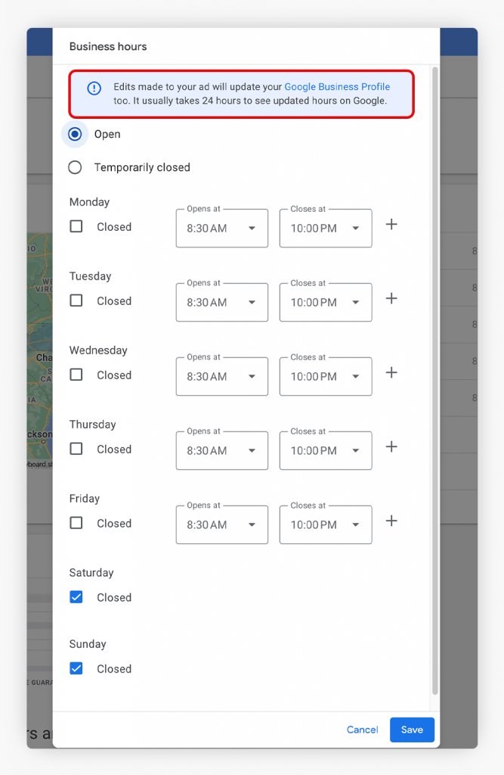Viewport: 504px width, 775px height.
Task: Cancel editing business hours
Action: click(x=362, y=730)
